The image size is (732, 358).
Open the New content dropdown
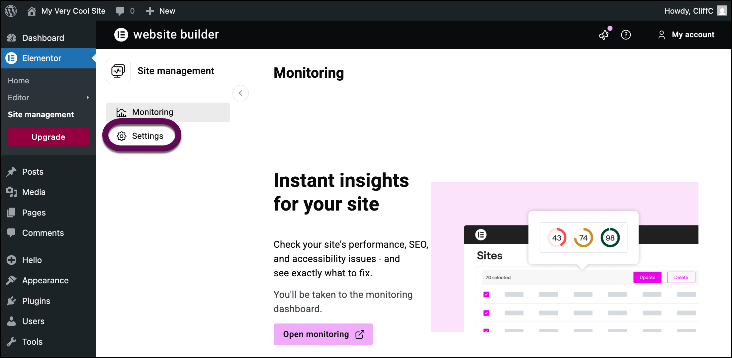coord(161,11)
